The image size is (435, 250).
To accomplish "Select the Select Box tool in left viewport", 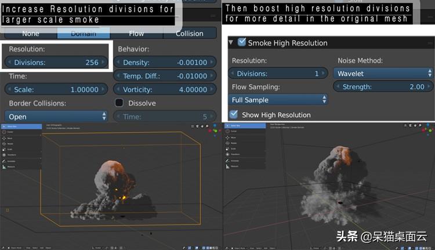I will [x=21, y=126].
